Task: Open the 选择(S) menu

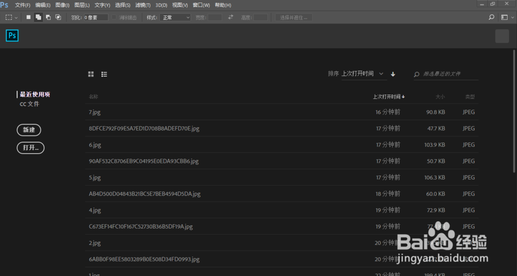Action: pyautogui.click(x=123, y=5)
